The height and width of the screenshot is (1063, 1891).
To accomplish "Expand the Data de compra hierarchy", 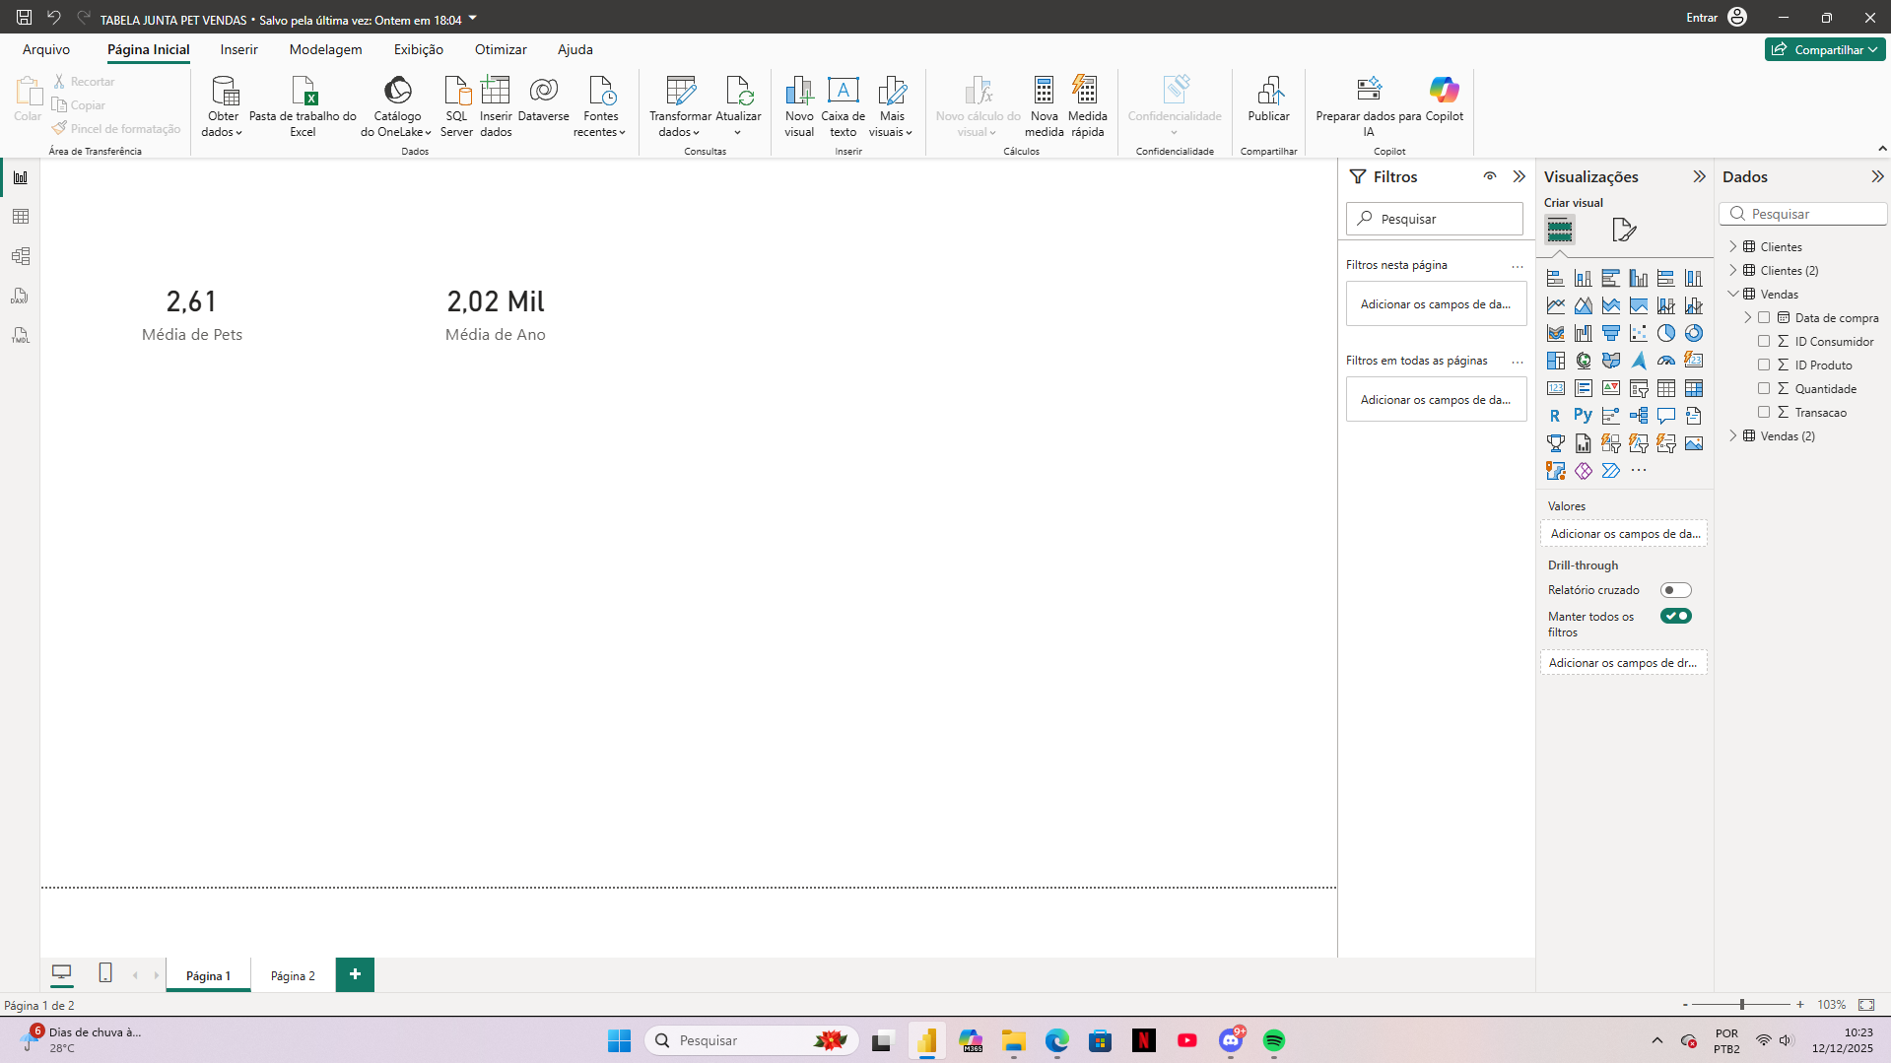I will pyautogui.click(x=1748, y=317).
